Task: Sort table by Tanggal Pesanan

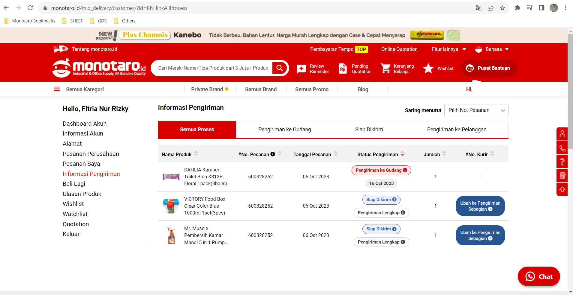Action: (x=335, y=153)
